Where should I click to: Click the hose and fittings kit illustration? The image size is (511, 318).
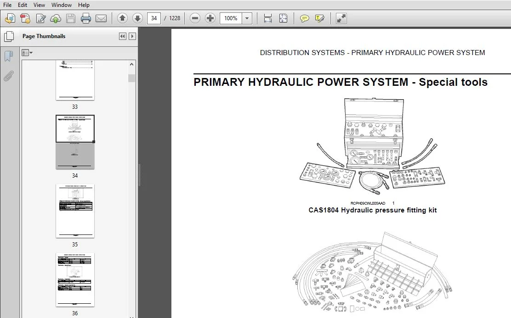373,272
